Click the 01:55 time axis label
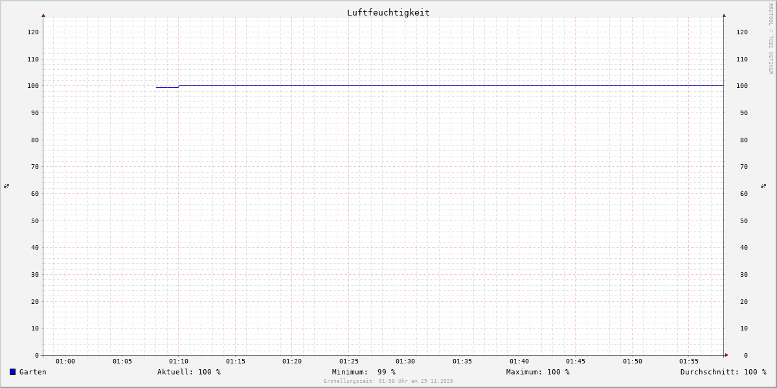The height and width of the screenshot is (388, 777). [x=689, y=361]
